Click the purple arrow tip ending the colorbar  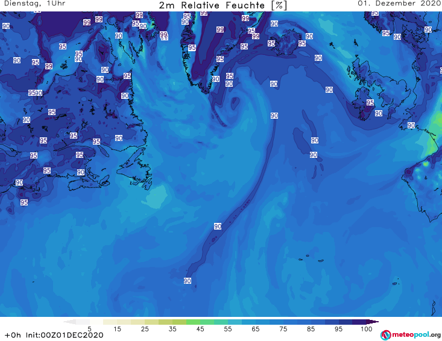point(373,322)
